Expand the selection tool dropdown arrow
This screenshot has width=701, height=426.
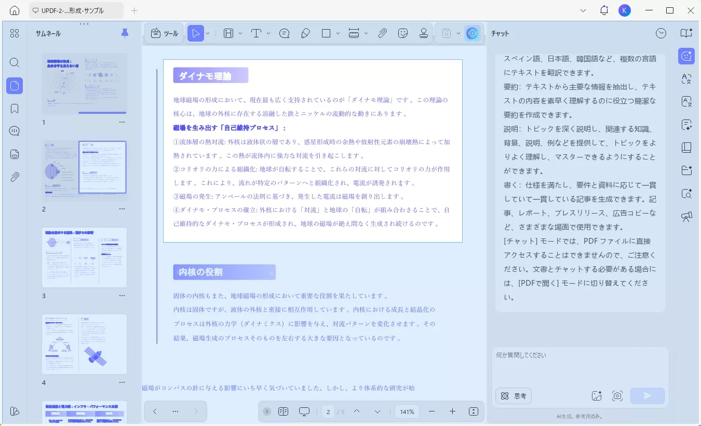tap(208, 33)
